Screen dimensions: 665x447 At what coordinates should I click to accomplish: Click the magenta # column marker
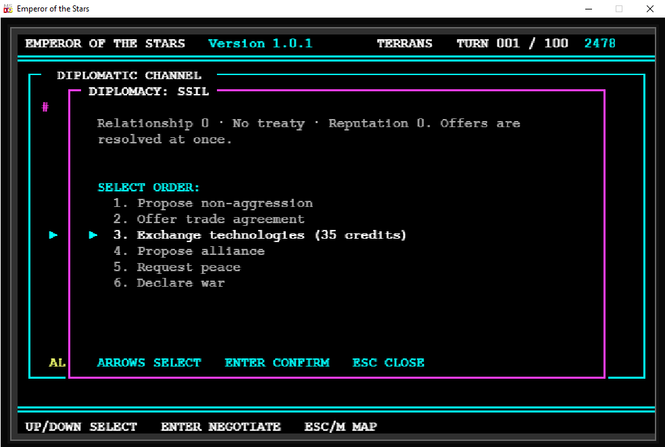[45, 107]
